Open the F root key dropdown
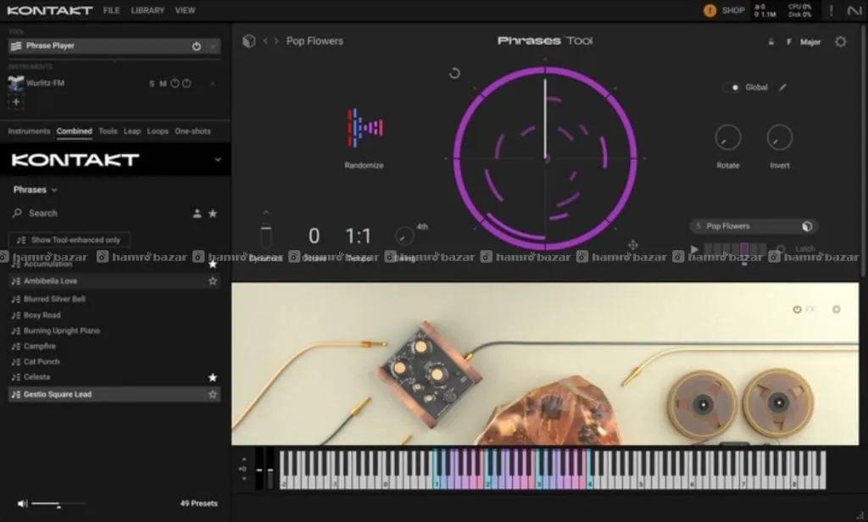Image resolution: width=868 pixels, height=522 pixels. (789, 42)
